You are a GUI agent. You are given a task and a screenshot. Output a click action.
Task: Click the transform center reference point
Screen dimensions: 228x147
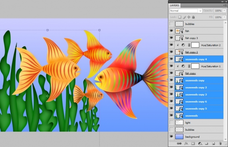pos(47,96)
